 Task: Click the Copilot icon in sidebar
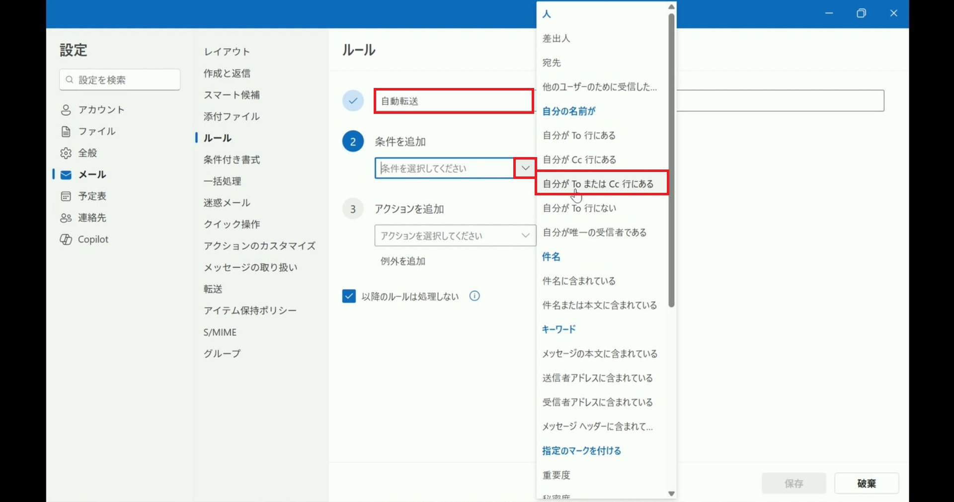66,240
